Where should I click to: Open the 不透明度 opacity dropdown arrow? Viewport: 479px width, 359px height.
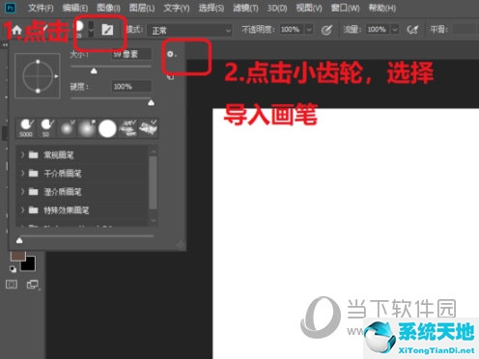click(309, 30)
